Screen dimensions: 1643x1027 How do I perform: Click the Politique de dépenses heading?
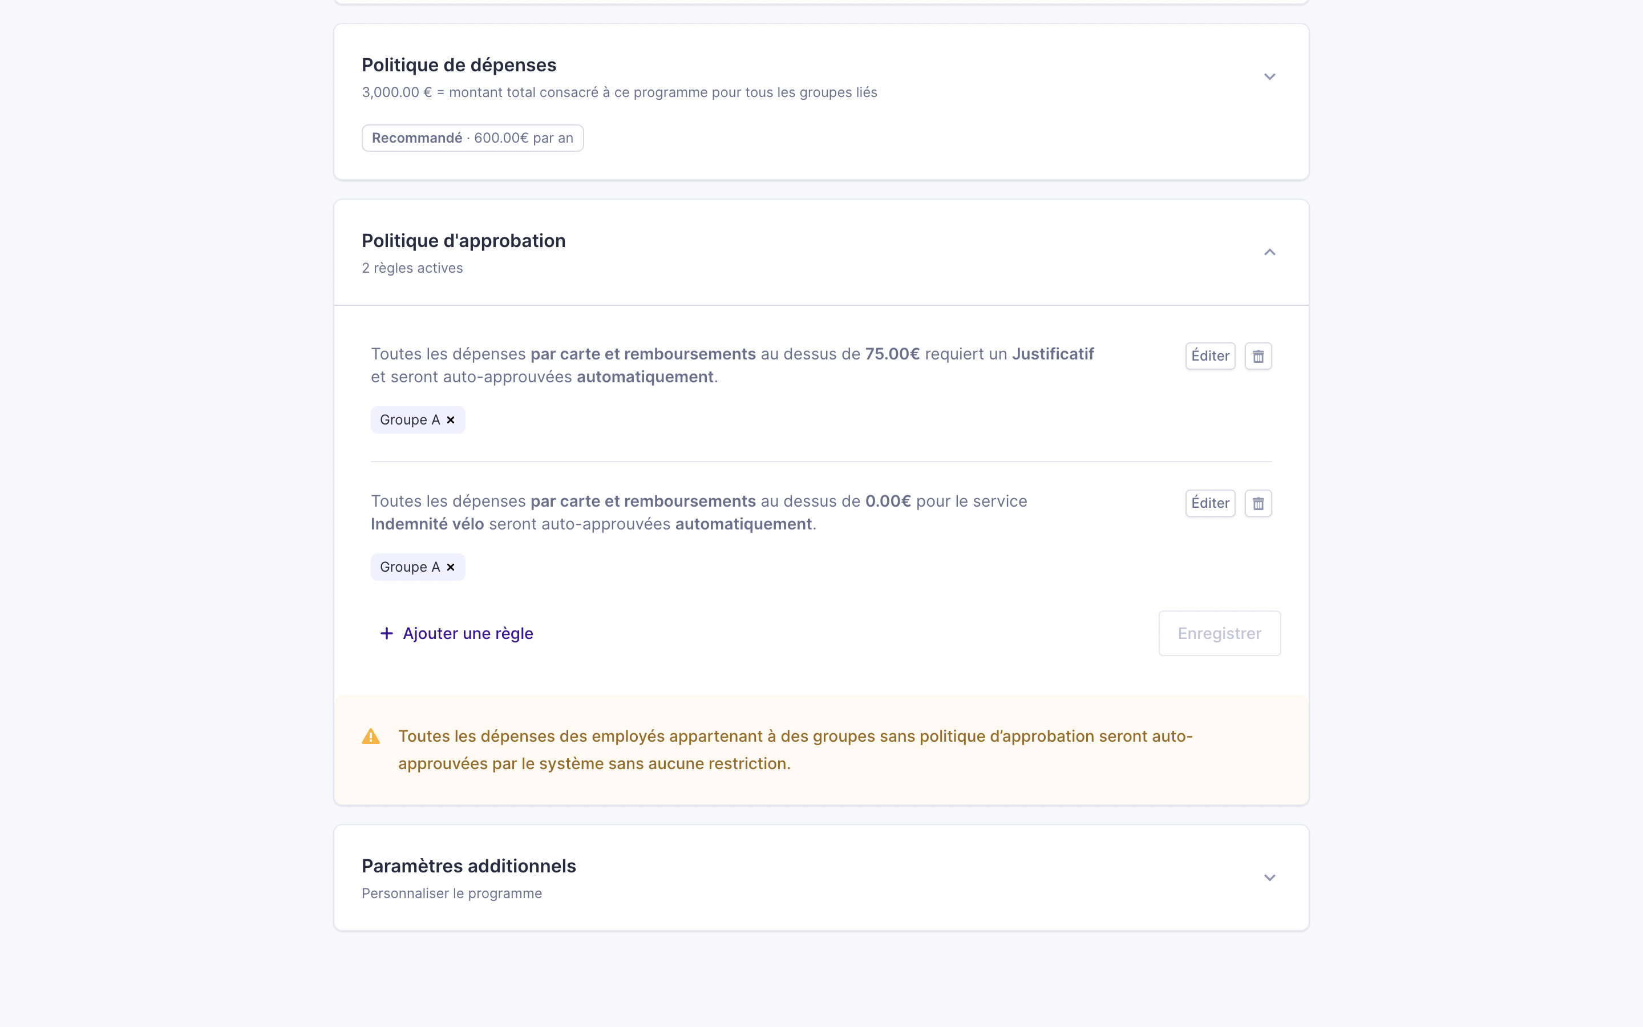(459, 65)
